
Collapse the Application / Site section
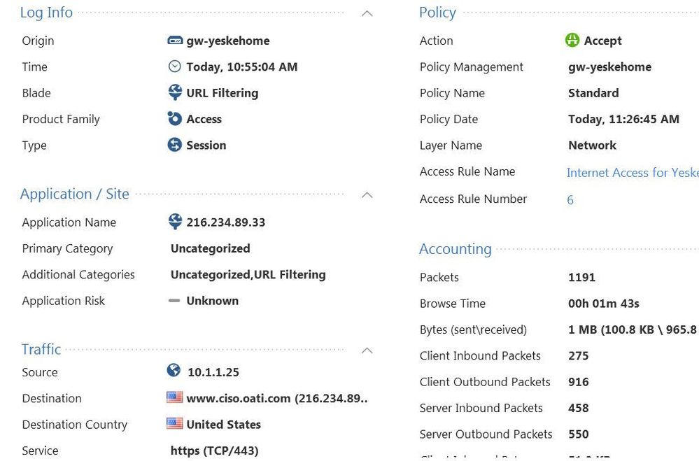[367, 195]
